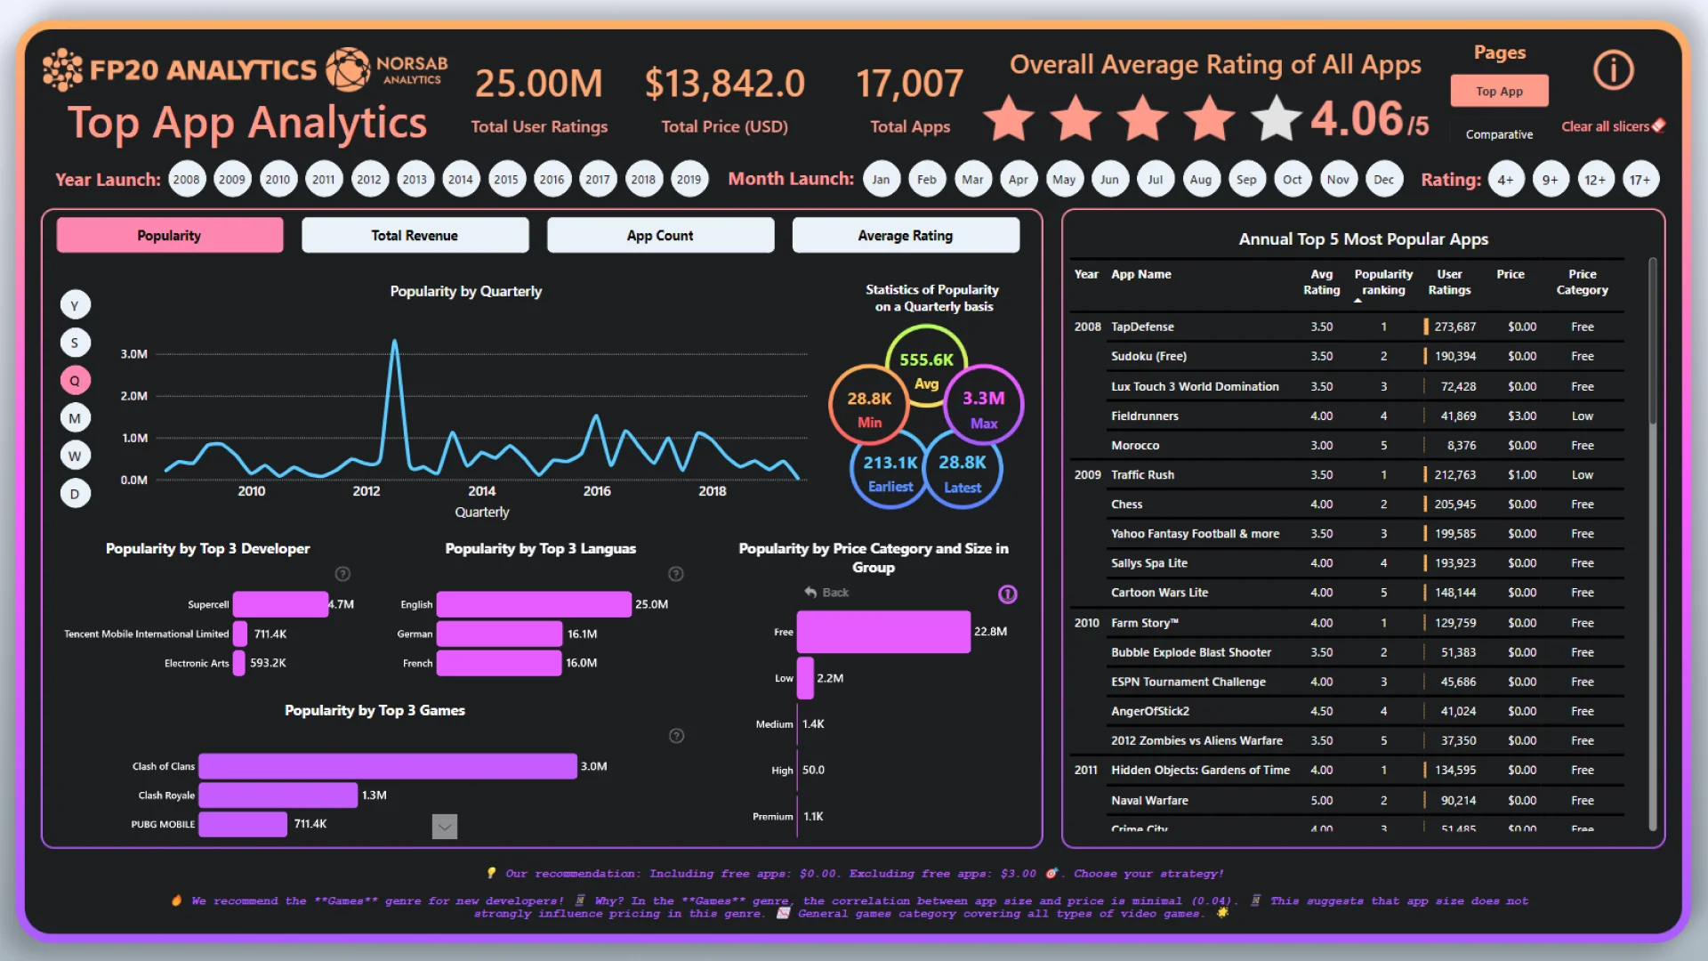This screenshot has width=1708, height=961.
Task: Switch to the Average Rating tab
Action: tap(906, 236)
